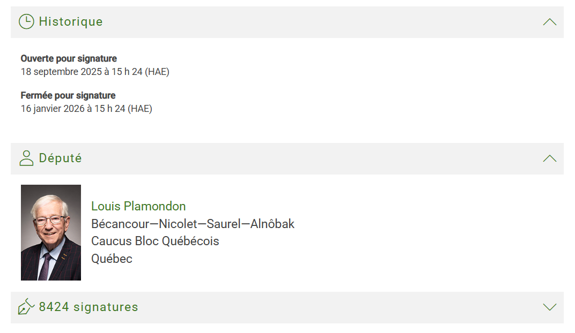Click the portrait photo of Louis Plamondon

coord(51,232)
